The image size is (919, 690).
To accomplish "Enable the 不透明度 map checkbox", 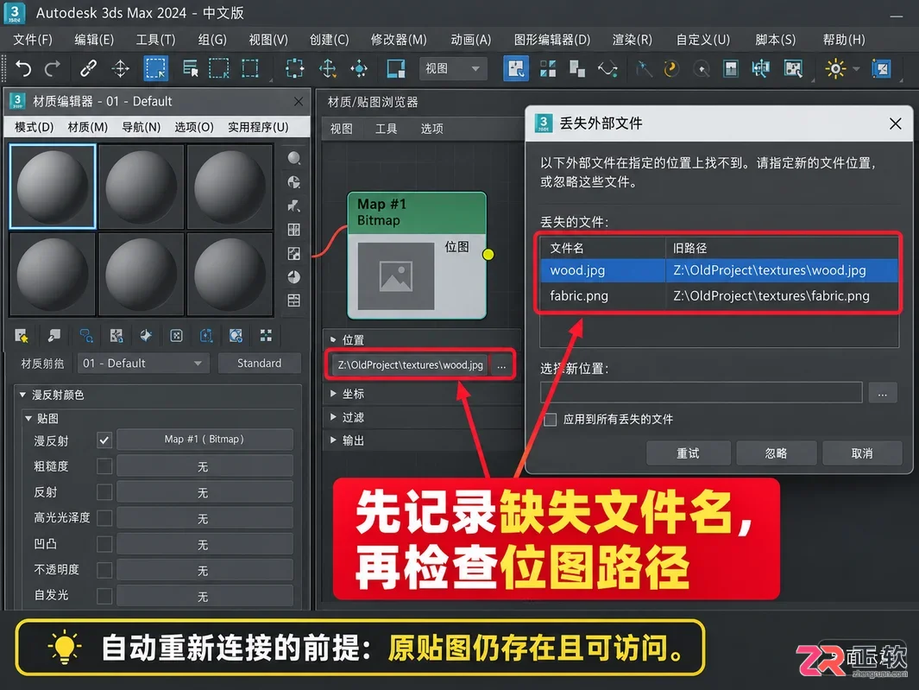I will (x=104, y=570).
